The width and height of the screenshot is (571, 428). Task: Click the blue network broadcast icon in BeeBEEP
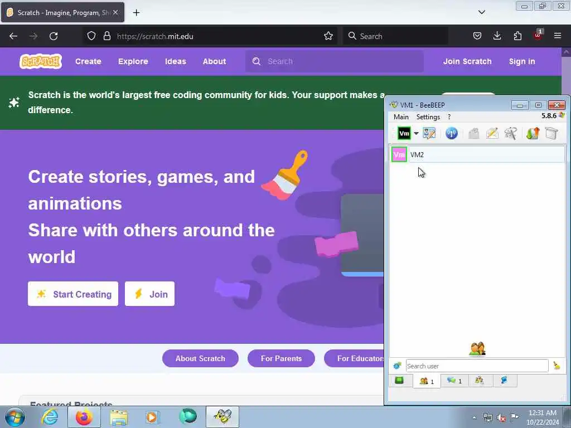452,133
